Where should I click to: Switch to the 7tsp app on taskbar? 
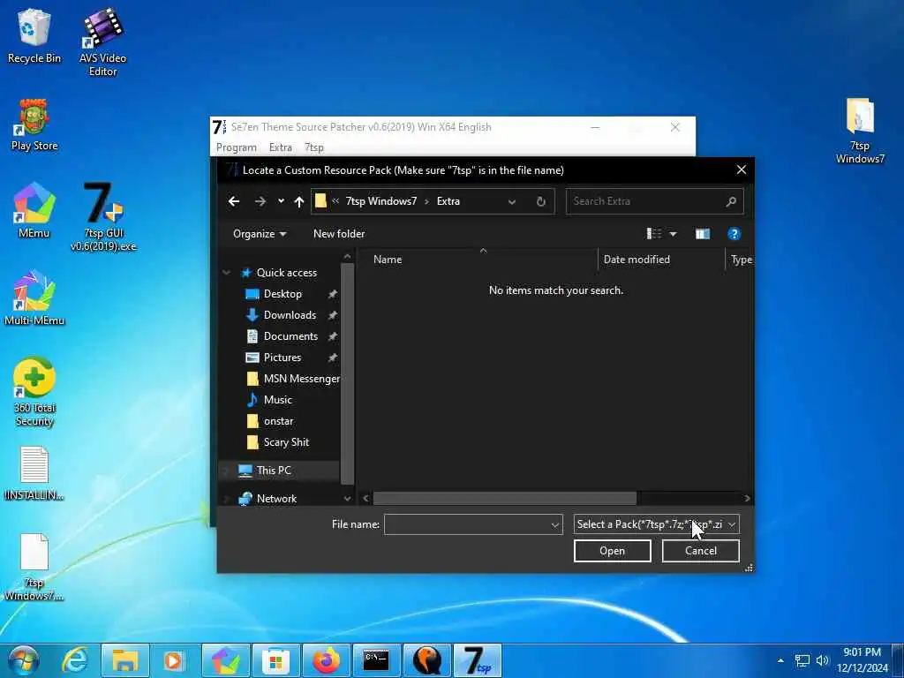478,660
